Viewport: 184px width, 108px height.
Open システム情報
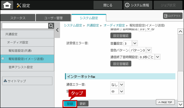pos(138,5)
